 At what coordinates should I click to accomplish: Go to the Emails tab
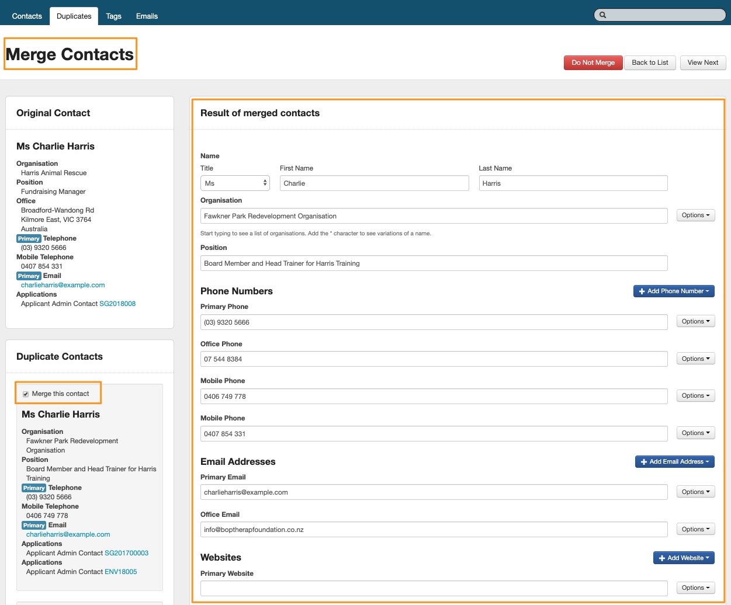point(147,16)
